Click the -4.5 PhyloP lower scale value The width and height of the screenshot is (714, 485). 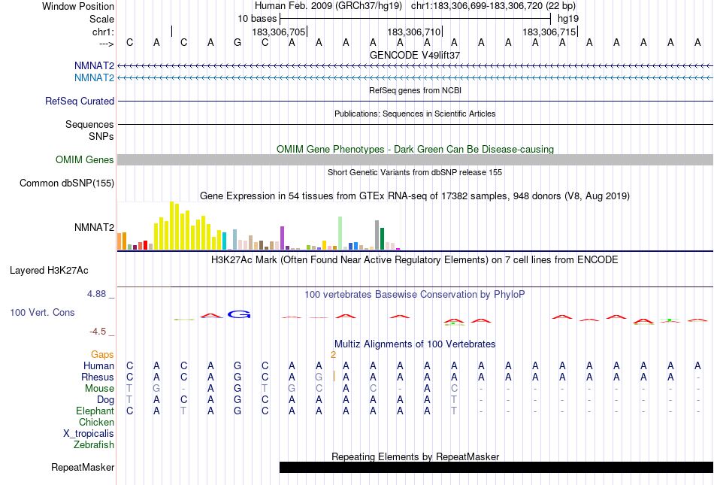click(98, 332)
